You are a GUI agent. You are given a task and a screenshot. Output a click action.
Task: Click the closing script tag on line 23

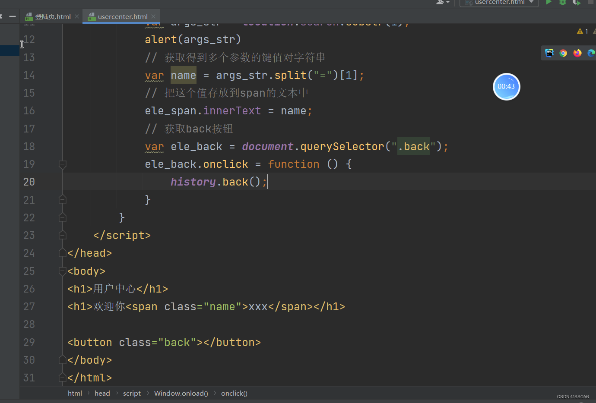coord(122,236)
